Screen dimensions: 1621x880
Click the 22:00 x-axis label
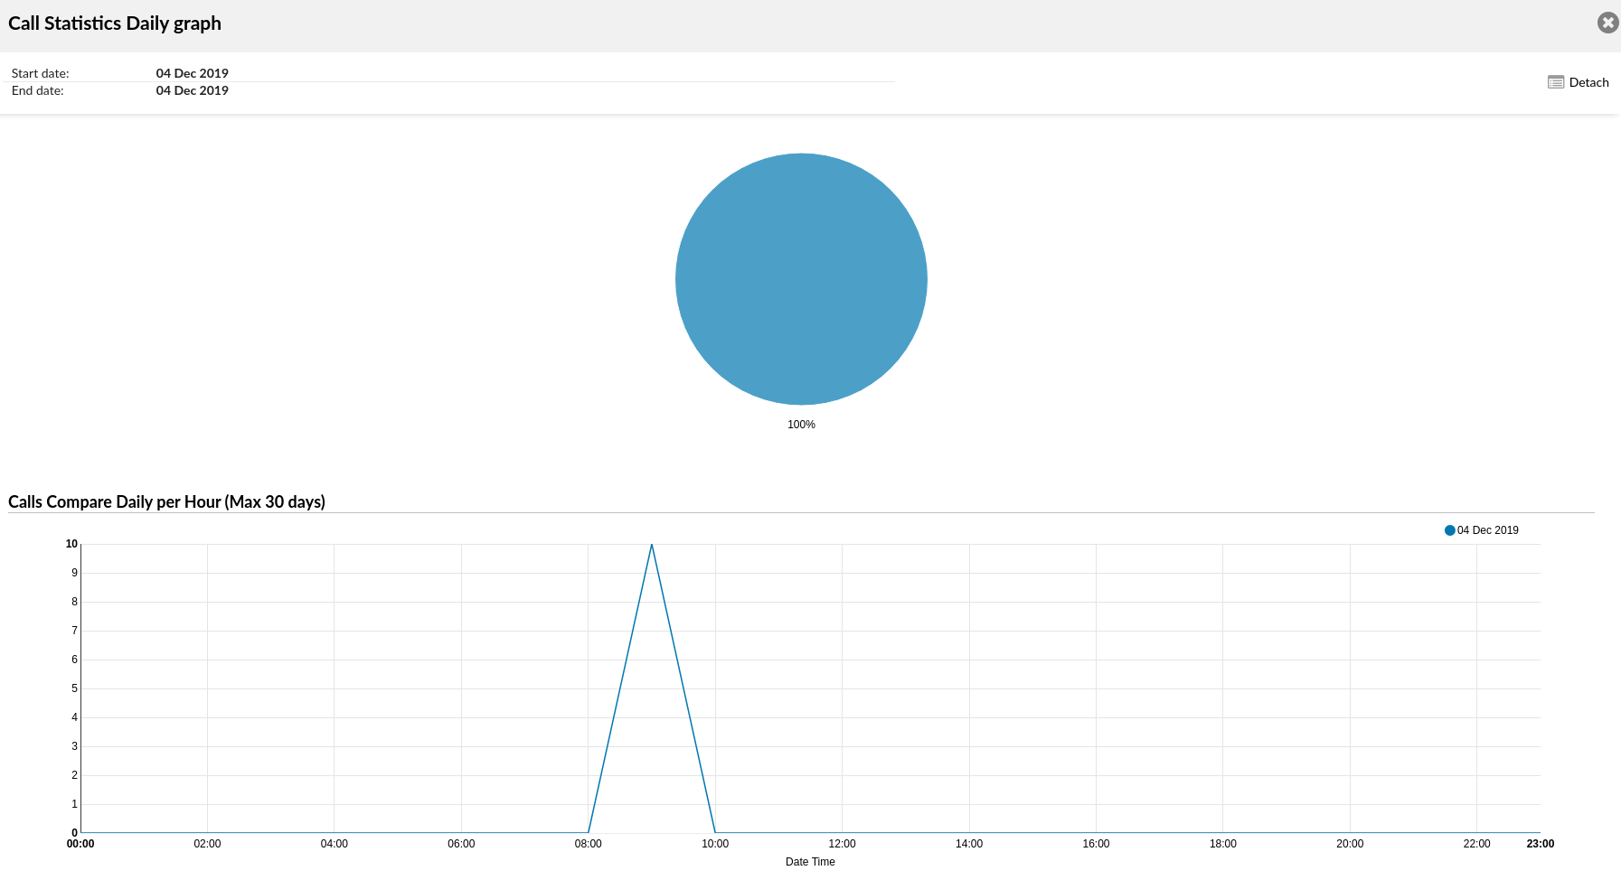(1477, 844)
